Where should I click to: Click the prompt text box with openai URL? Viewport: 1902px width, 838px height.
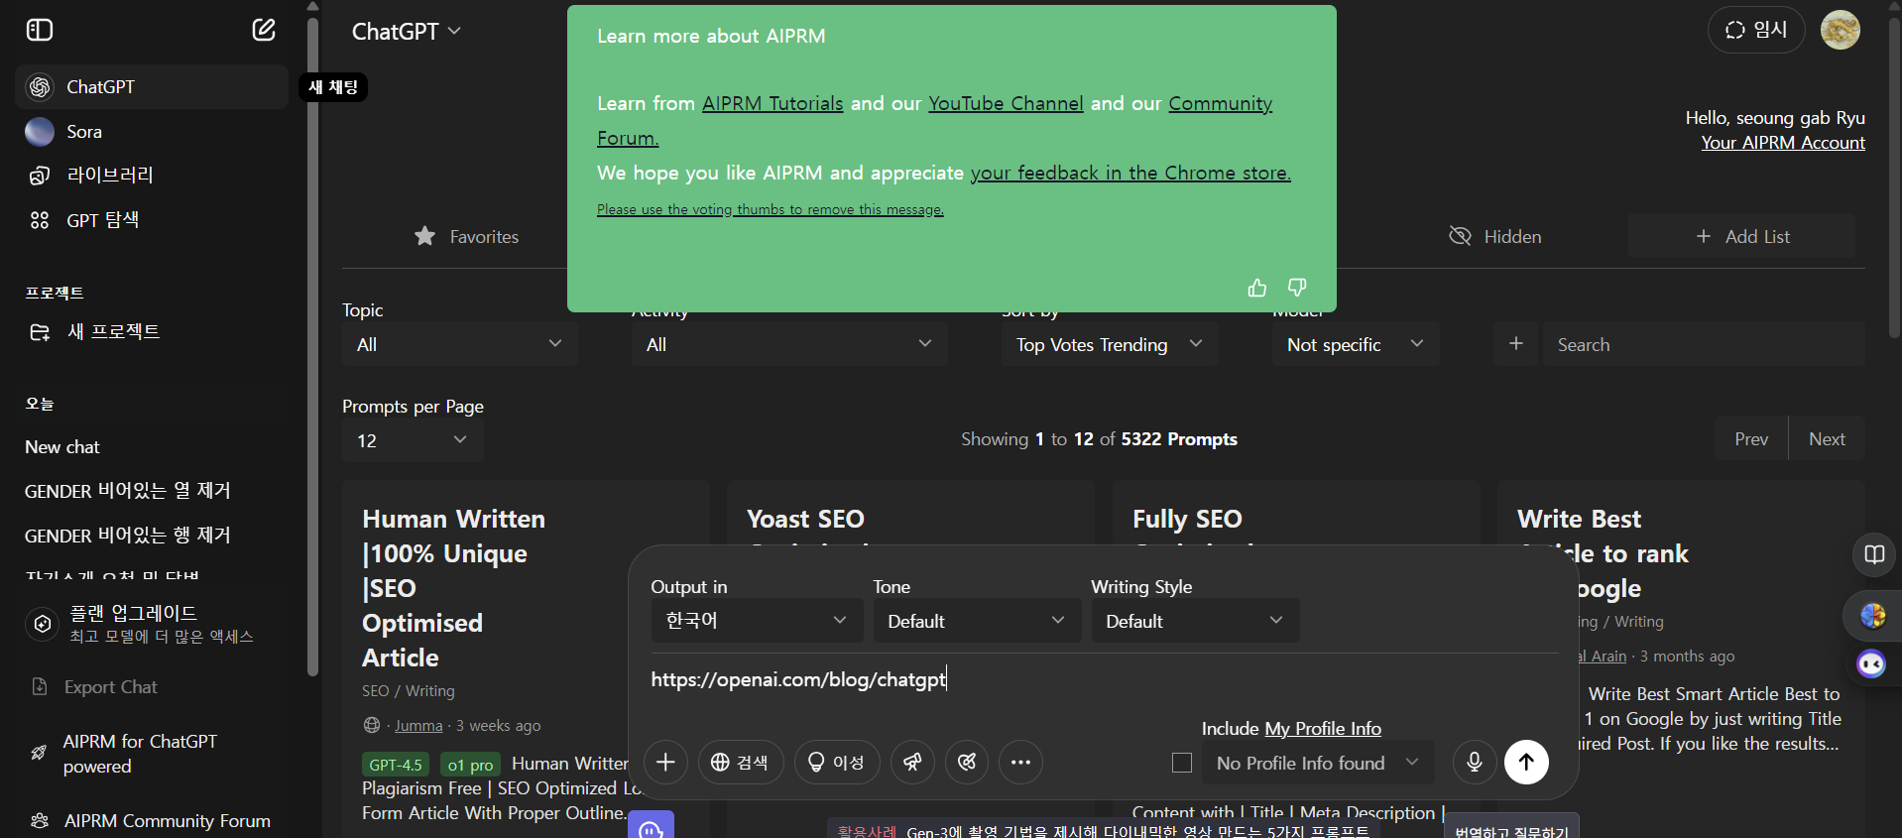point(1104,680)
